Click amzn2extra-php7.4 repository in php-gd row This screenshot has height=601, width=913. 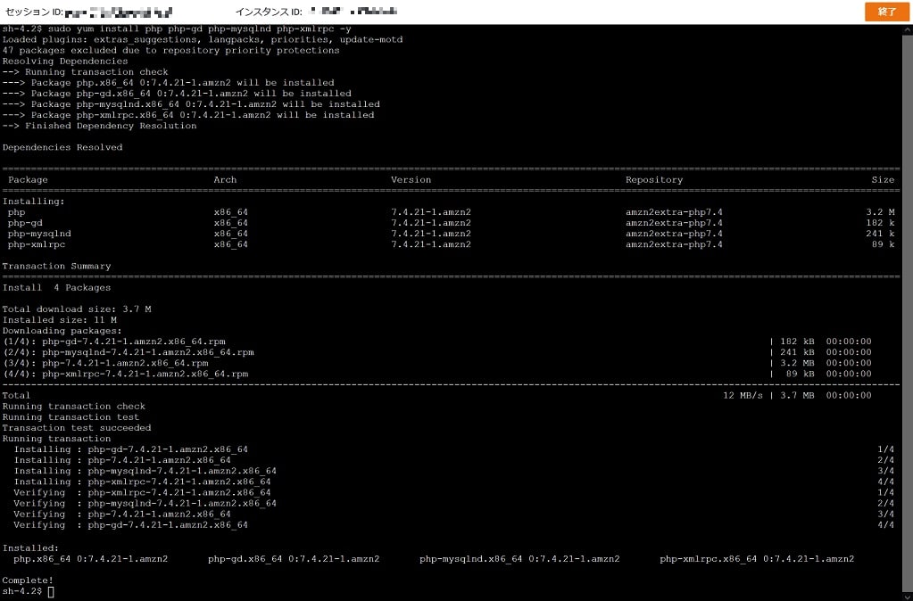[x=674, y=223]
